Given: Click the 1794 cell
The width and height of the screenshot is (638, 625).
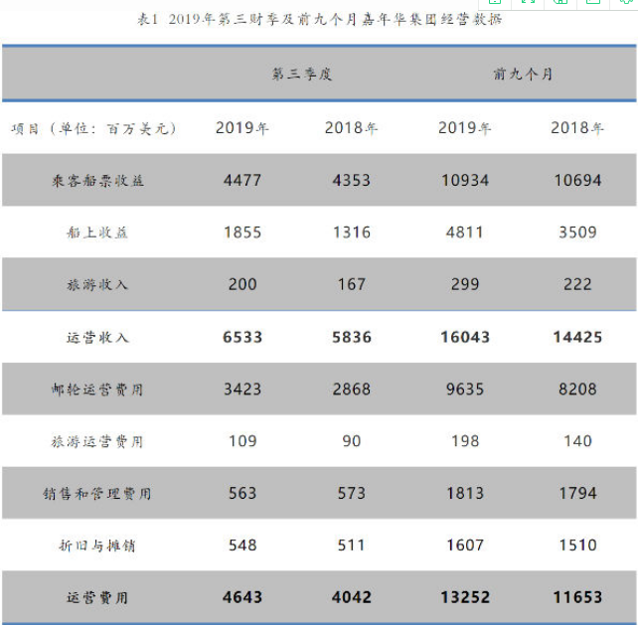Looking at the screenshot, I should [x=577, y=494].
